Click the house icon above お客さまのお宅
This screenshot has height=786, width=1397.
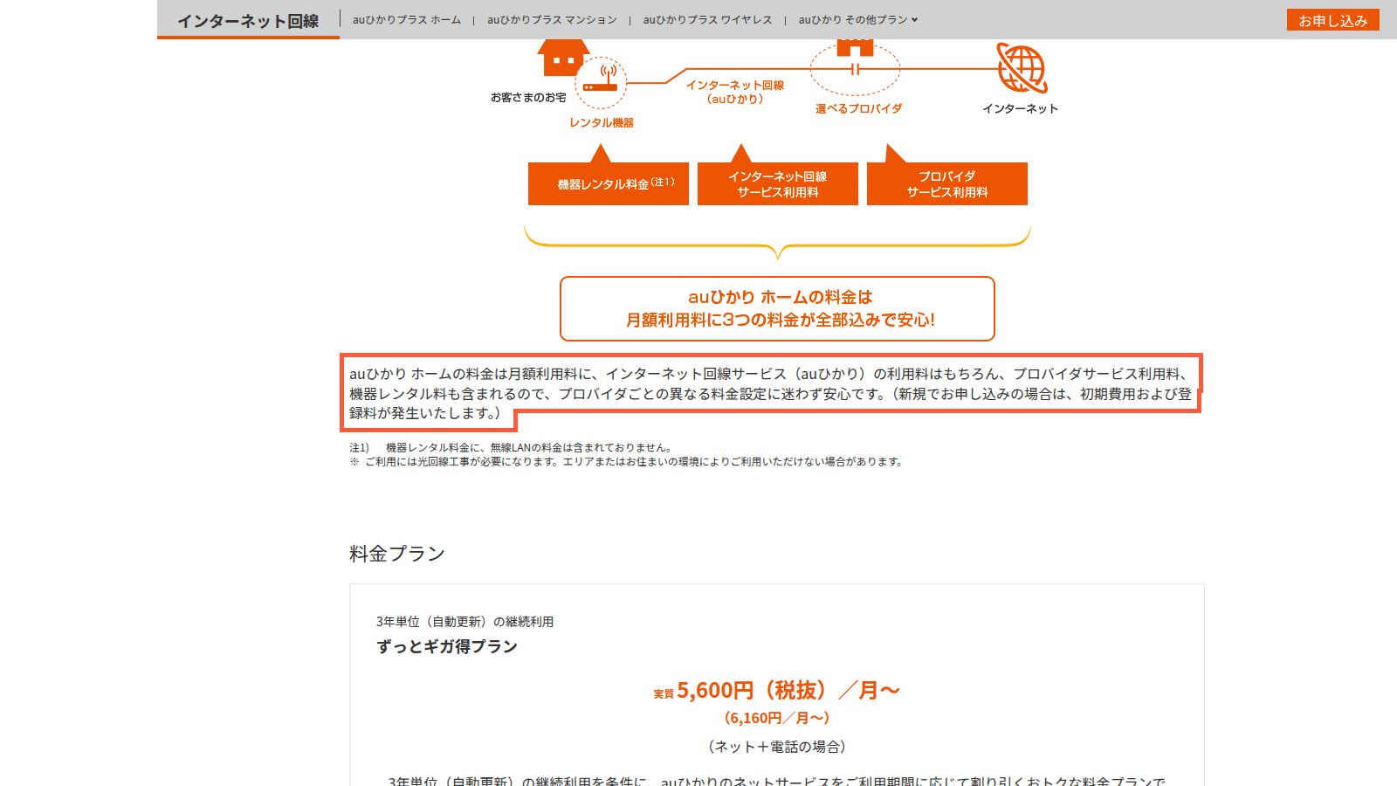(x=561, y=58)
